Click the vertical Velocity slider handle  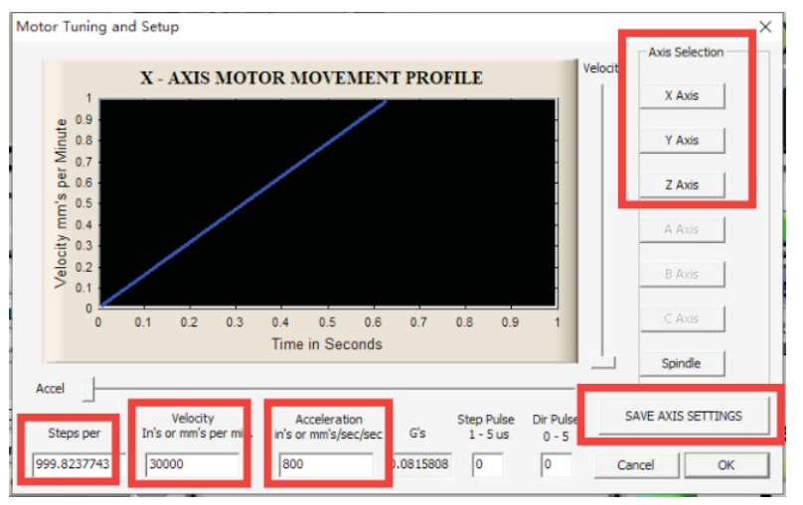(x=600, y=362)
